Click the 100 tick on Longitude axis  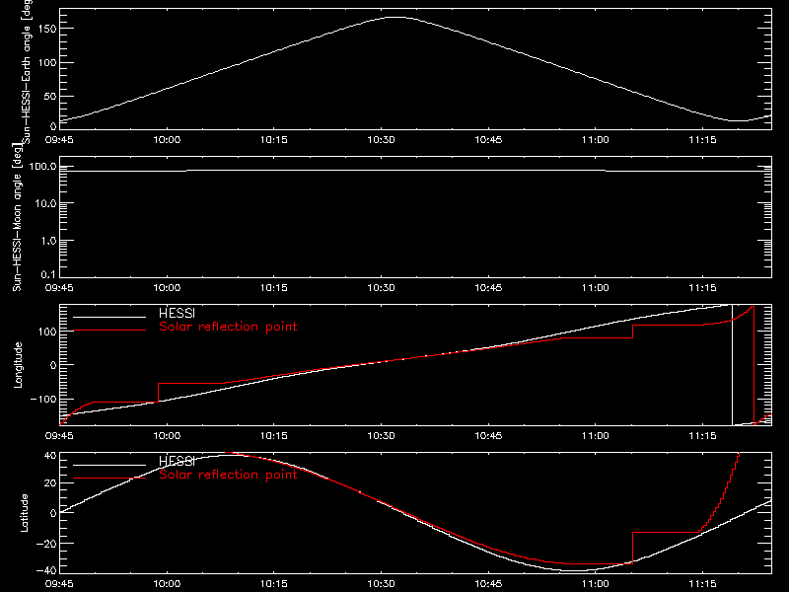point(49,332)
